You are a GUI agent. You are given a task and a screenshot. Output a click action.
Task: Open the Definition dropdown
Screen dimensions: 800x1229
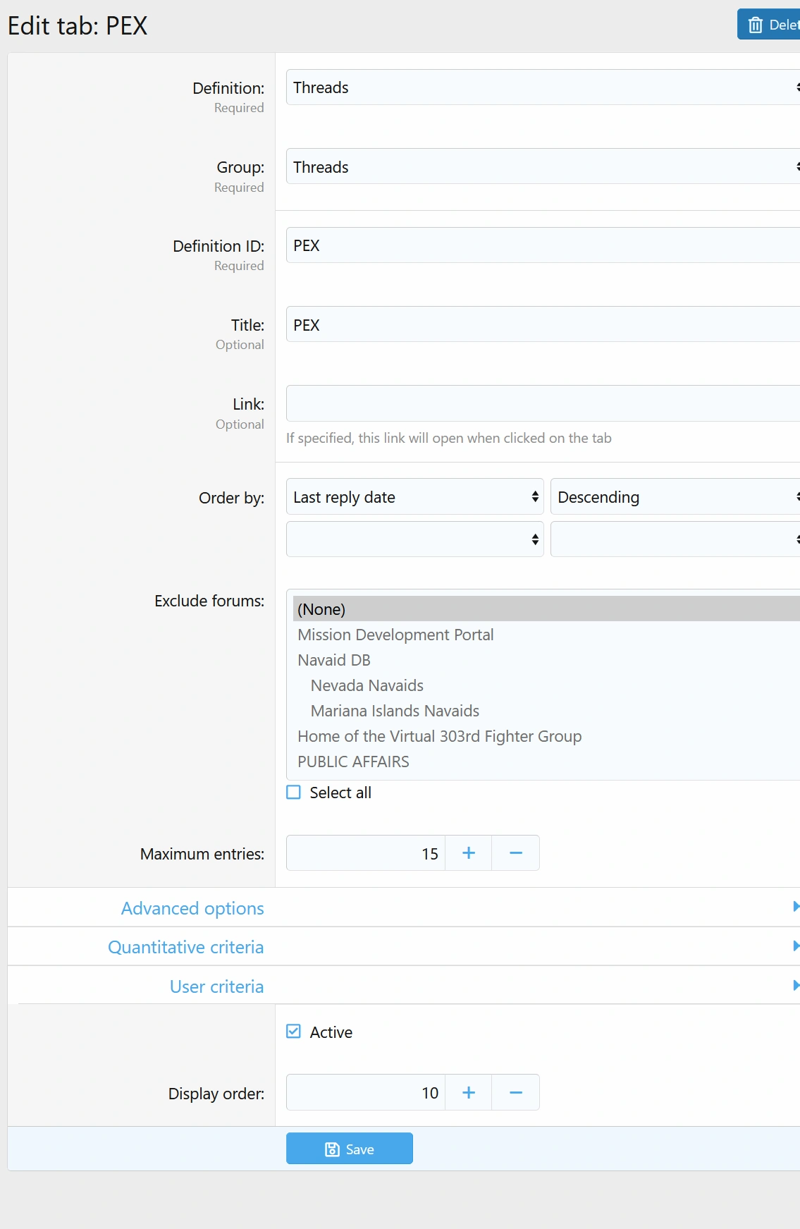tap(543, 87)
